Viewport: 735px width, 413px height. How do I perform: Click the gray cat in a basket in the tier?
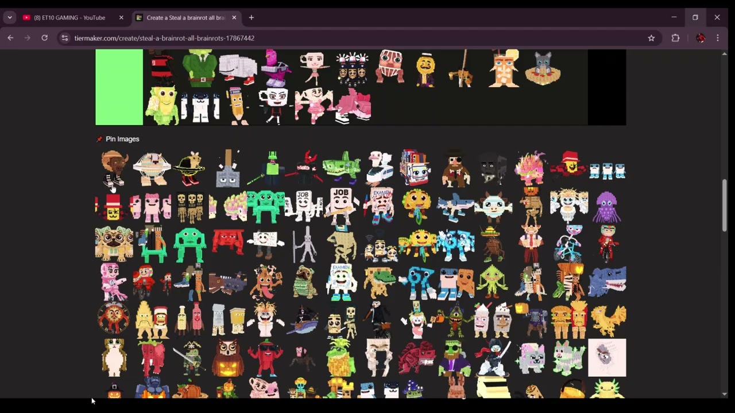click(x=542, y=68)
